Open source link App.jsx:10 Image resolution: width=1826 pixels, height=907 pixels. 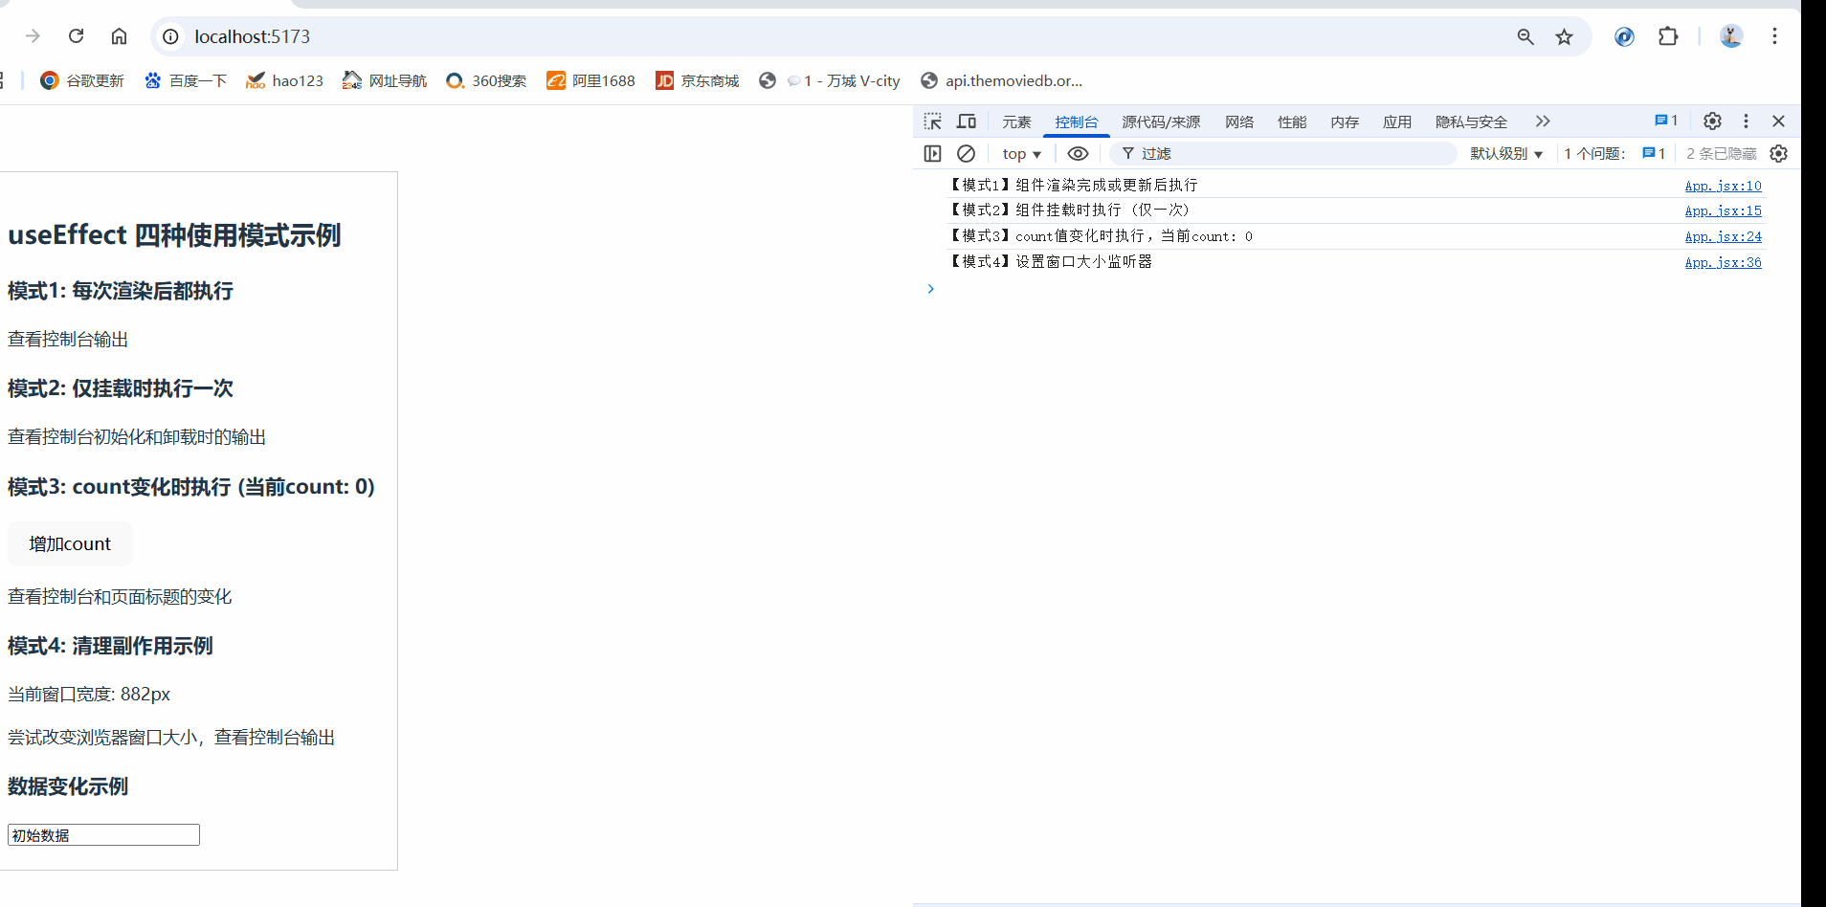tap(1723, 186)
